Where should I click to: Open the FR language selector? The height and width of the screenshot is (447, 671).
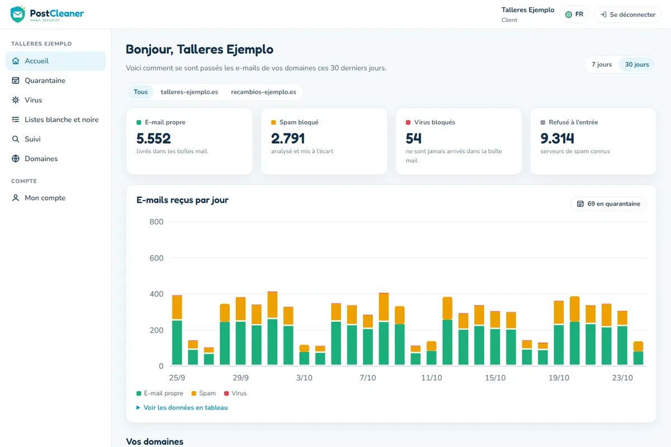574,15
